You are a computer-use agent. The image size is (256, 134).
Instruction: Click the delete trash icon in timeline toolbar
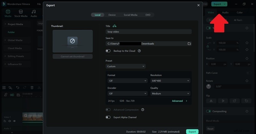coord(32,88)
